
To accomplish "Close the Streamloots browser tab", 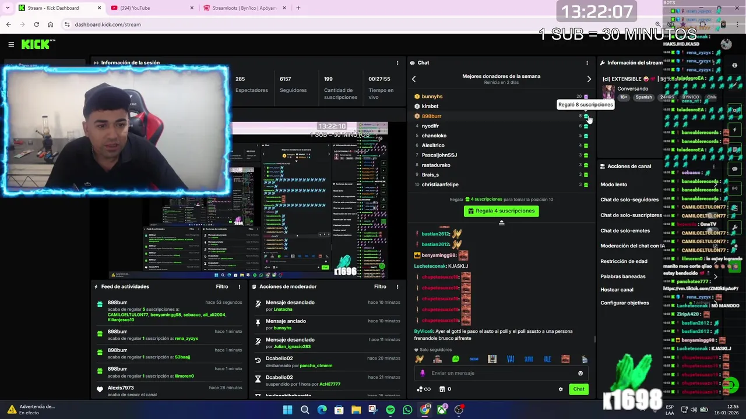I will pyautogui.click(x=284, y=8).
